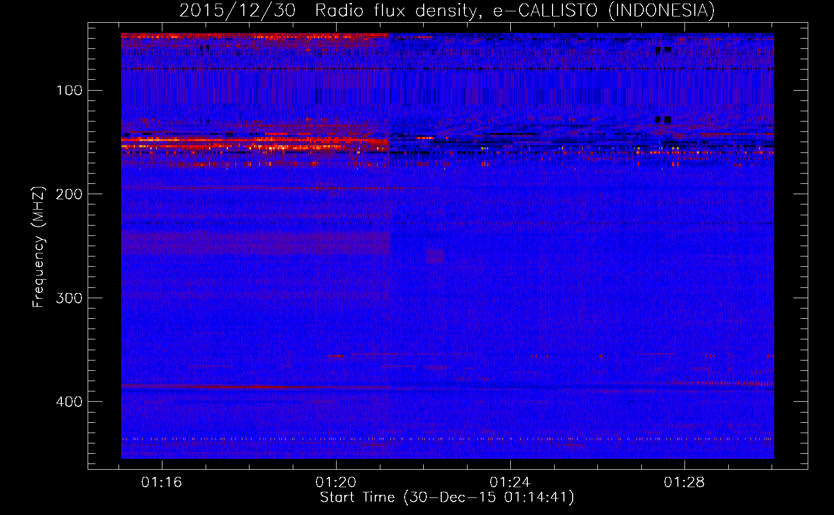Click the frequency tick label '300'

pos(69,298)
